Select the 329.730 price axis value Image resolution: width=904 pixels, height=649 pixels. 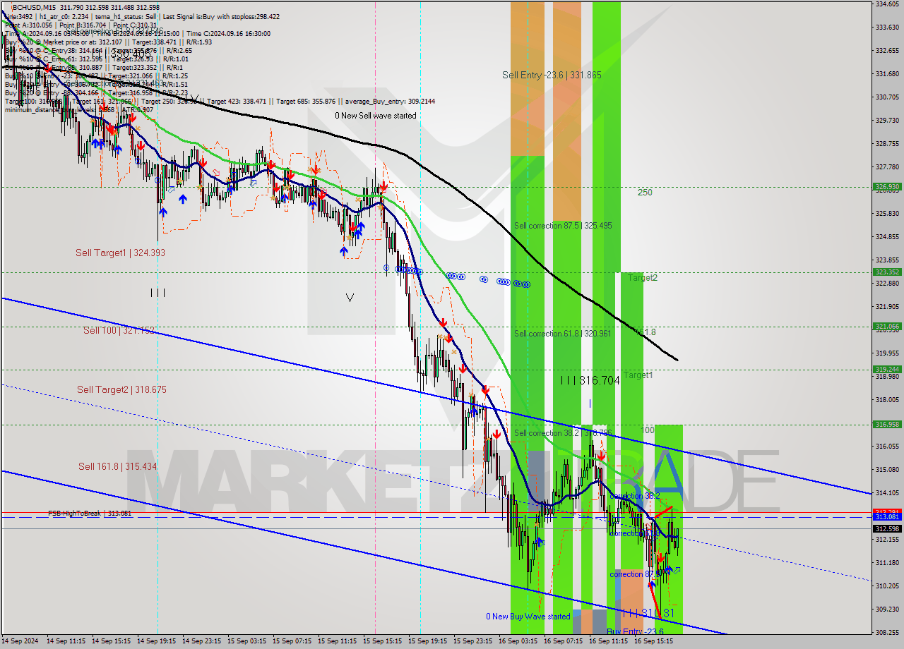(x=887, y=120)
